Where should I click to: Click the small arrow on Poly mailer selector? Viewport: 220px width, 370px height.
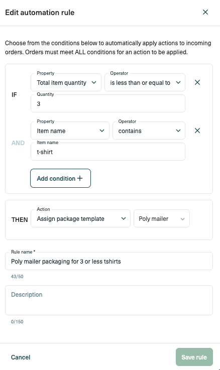coord(182,219)
